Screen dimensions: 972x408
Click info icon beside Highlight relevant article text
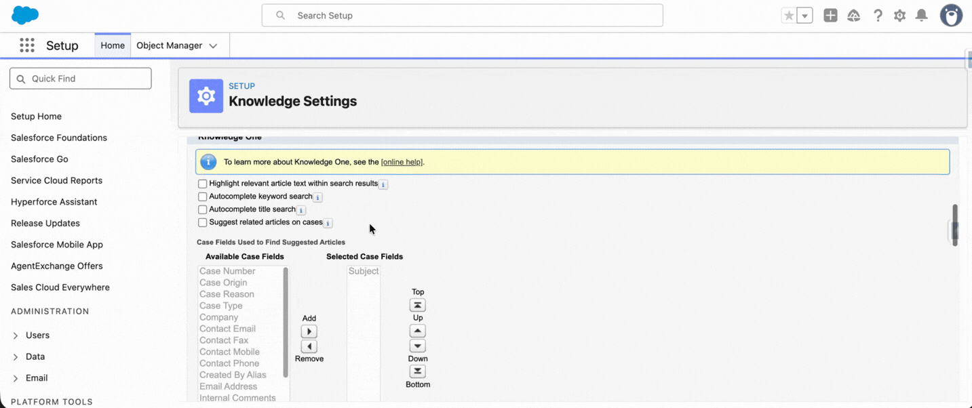click(383, 184)
